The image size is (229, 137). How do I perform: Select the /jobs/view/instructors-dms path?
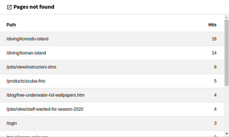pos(31,67)
